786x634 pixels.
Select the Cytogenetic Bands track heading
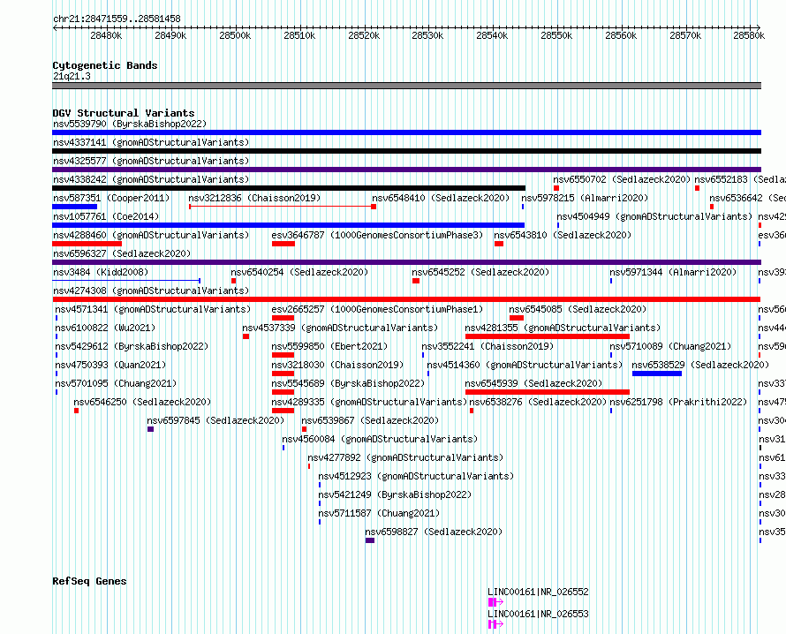click(105, 65)
